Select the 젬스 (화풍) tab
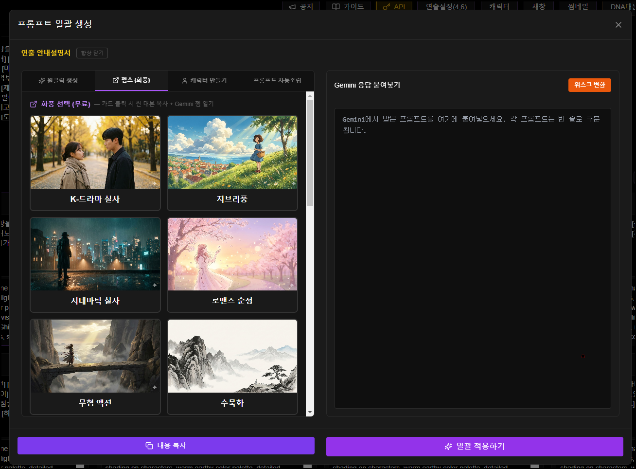Viewport: 636px width, 469px height. click(131, 80)
